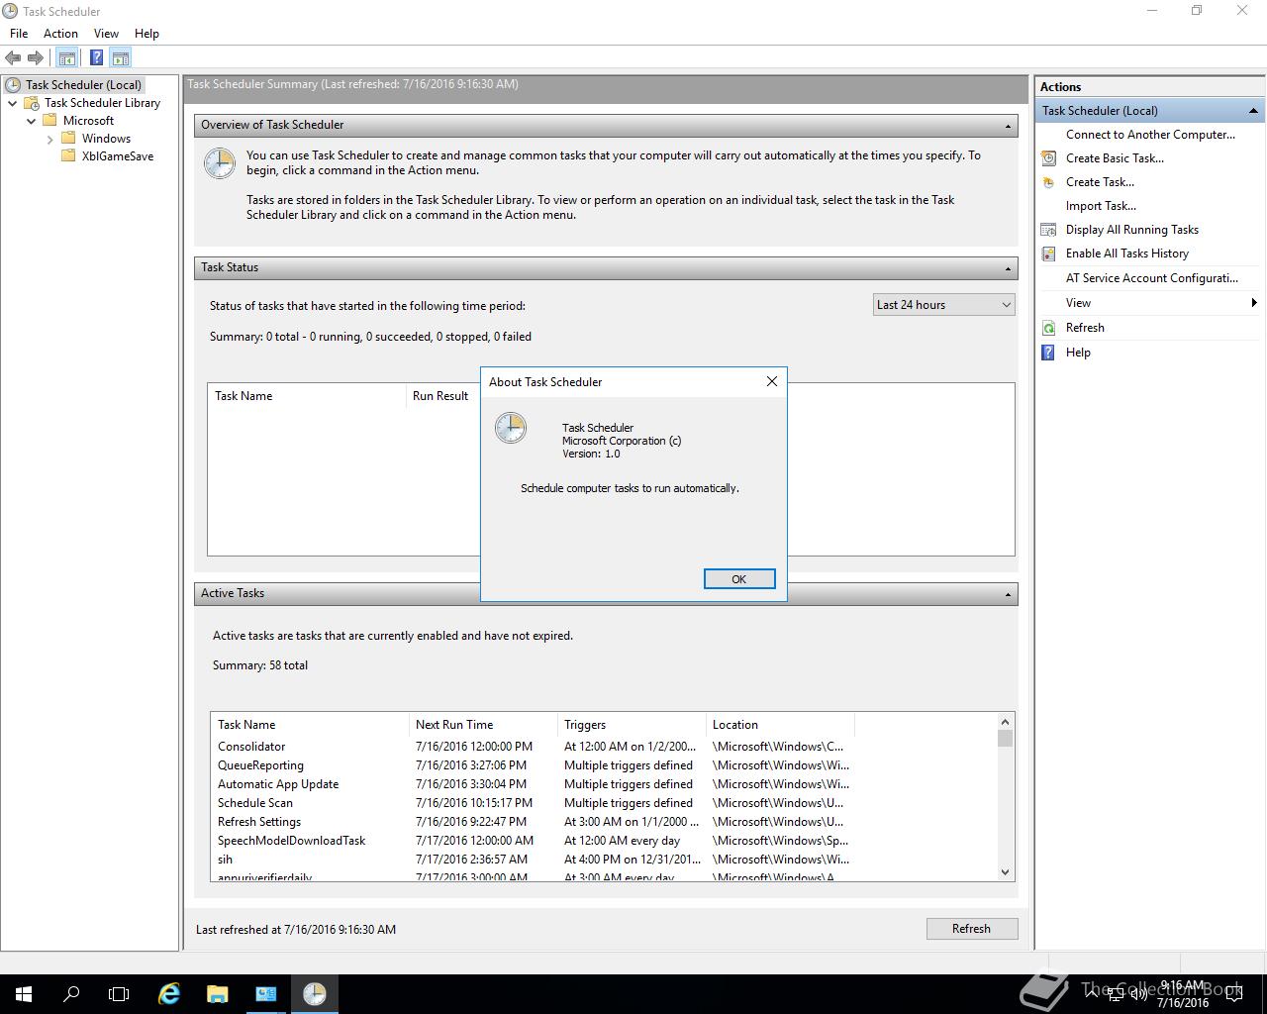Open the Action menu
1267x1014 pixels.
tap(60, 33)
